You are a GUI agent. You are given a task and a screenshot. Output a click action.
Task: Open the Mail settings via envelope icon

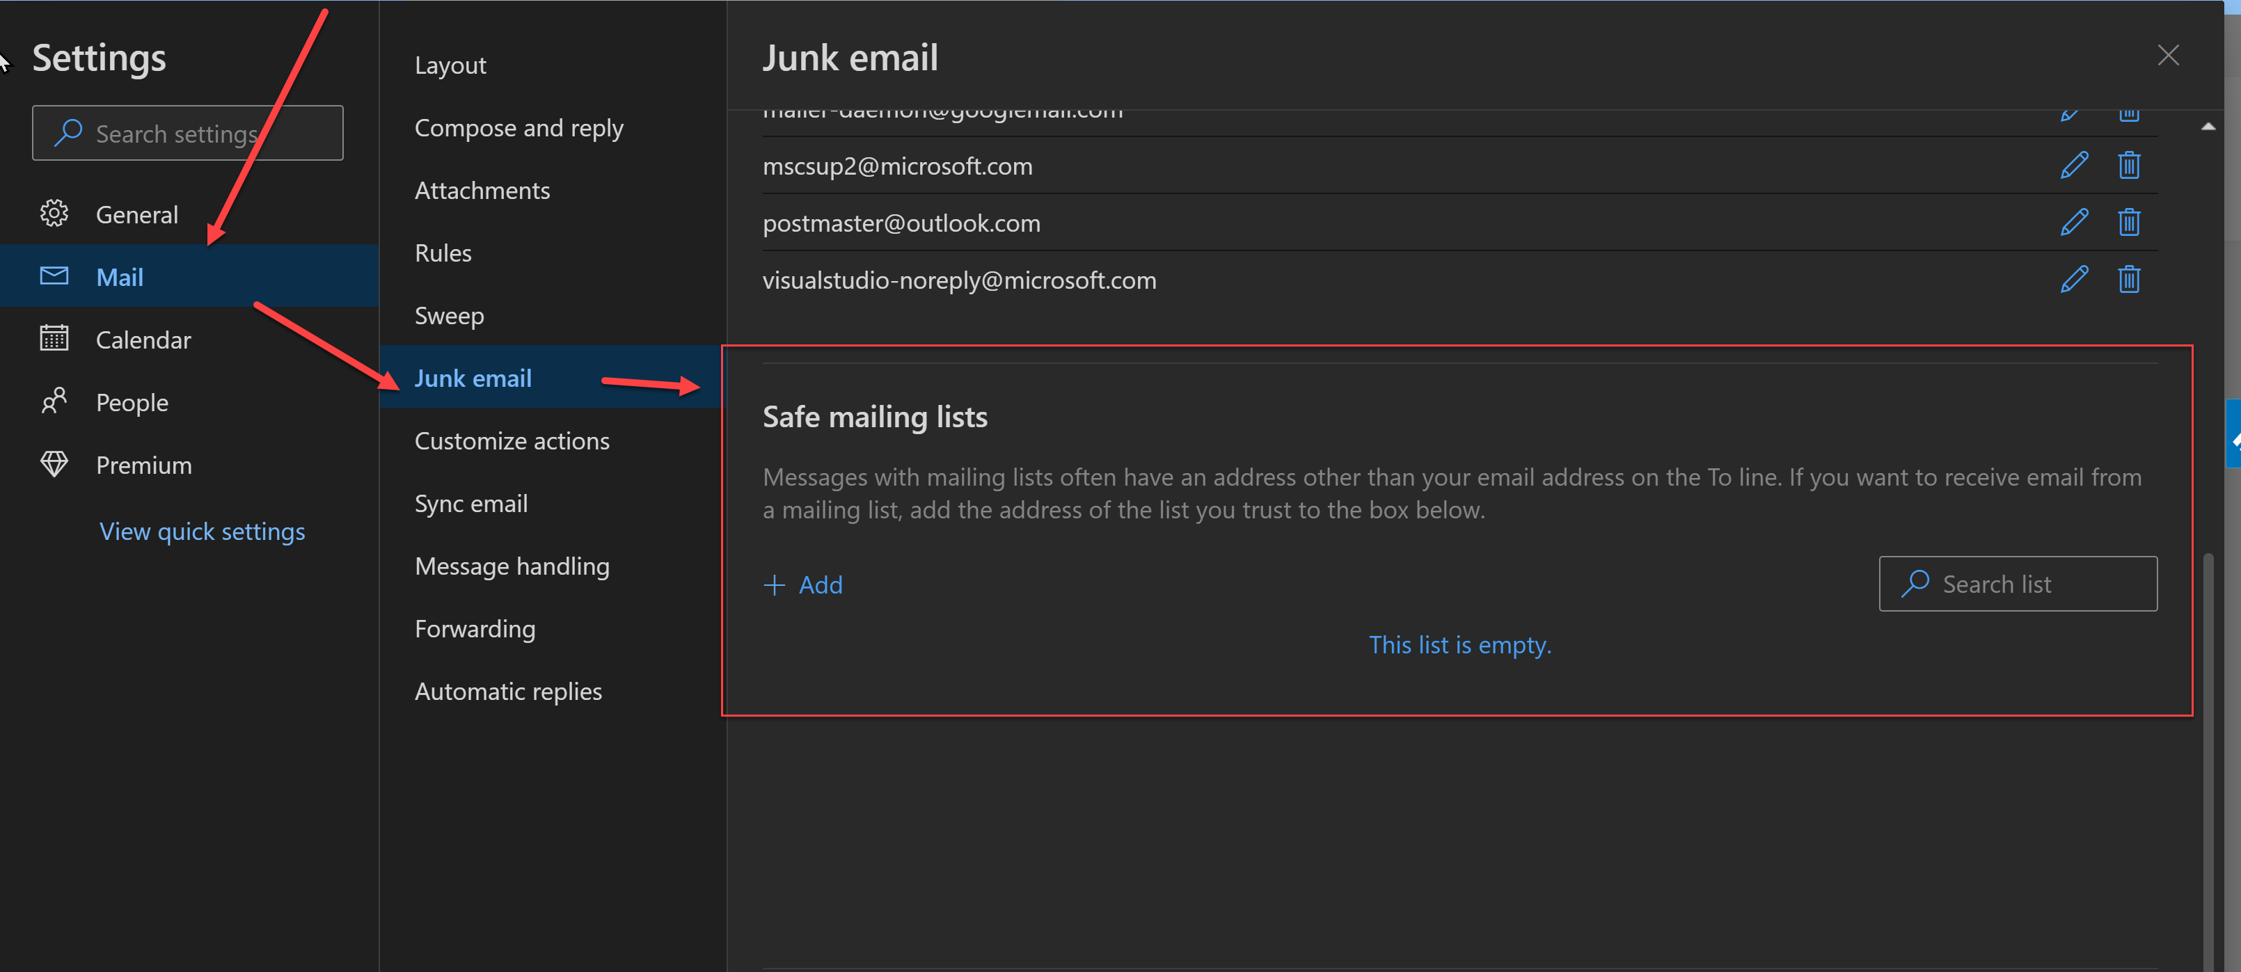(x=54, y=276)
